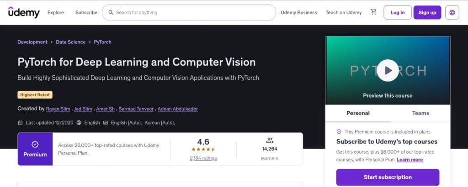468x187 pixels.
Task: Open the Development breadcrumb
Action: pos(32,42)
